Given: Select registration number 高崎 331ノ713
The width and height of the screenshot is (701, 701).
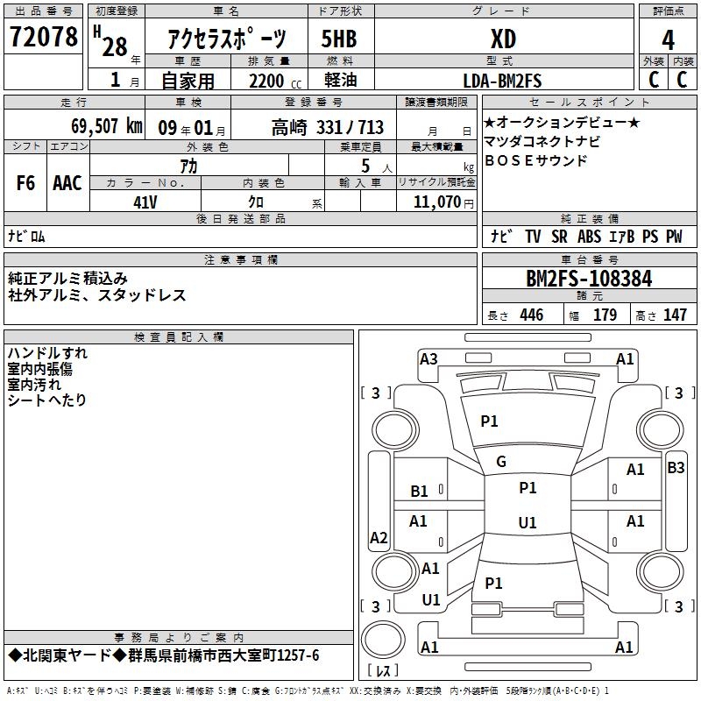Looking at the screenshot, I should [x=328, y=127].
